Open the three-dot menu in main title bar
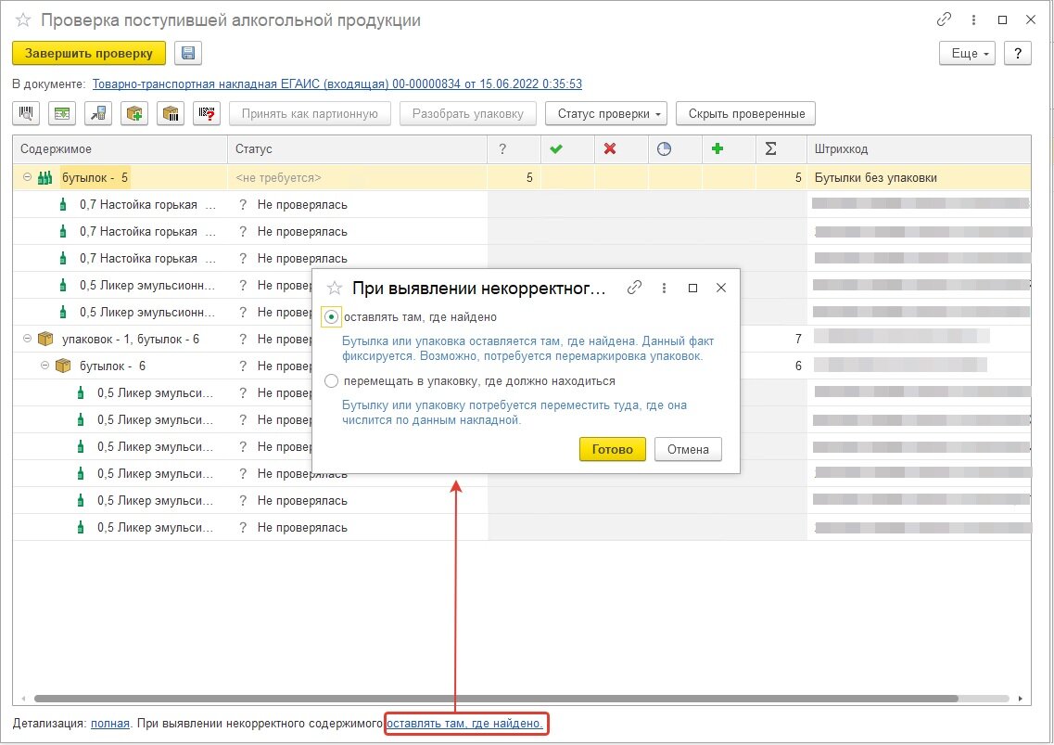Image resolution: width=1054 pixels, height=745 pixels. tap(973, 20)
